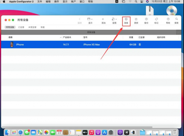Open Messages from the Dock
The width and height of the screenshot is (184, 136).
[27, 133]
